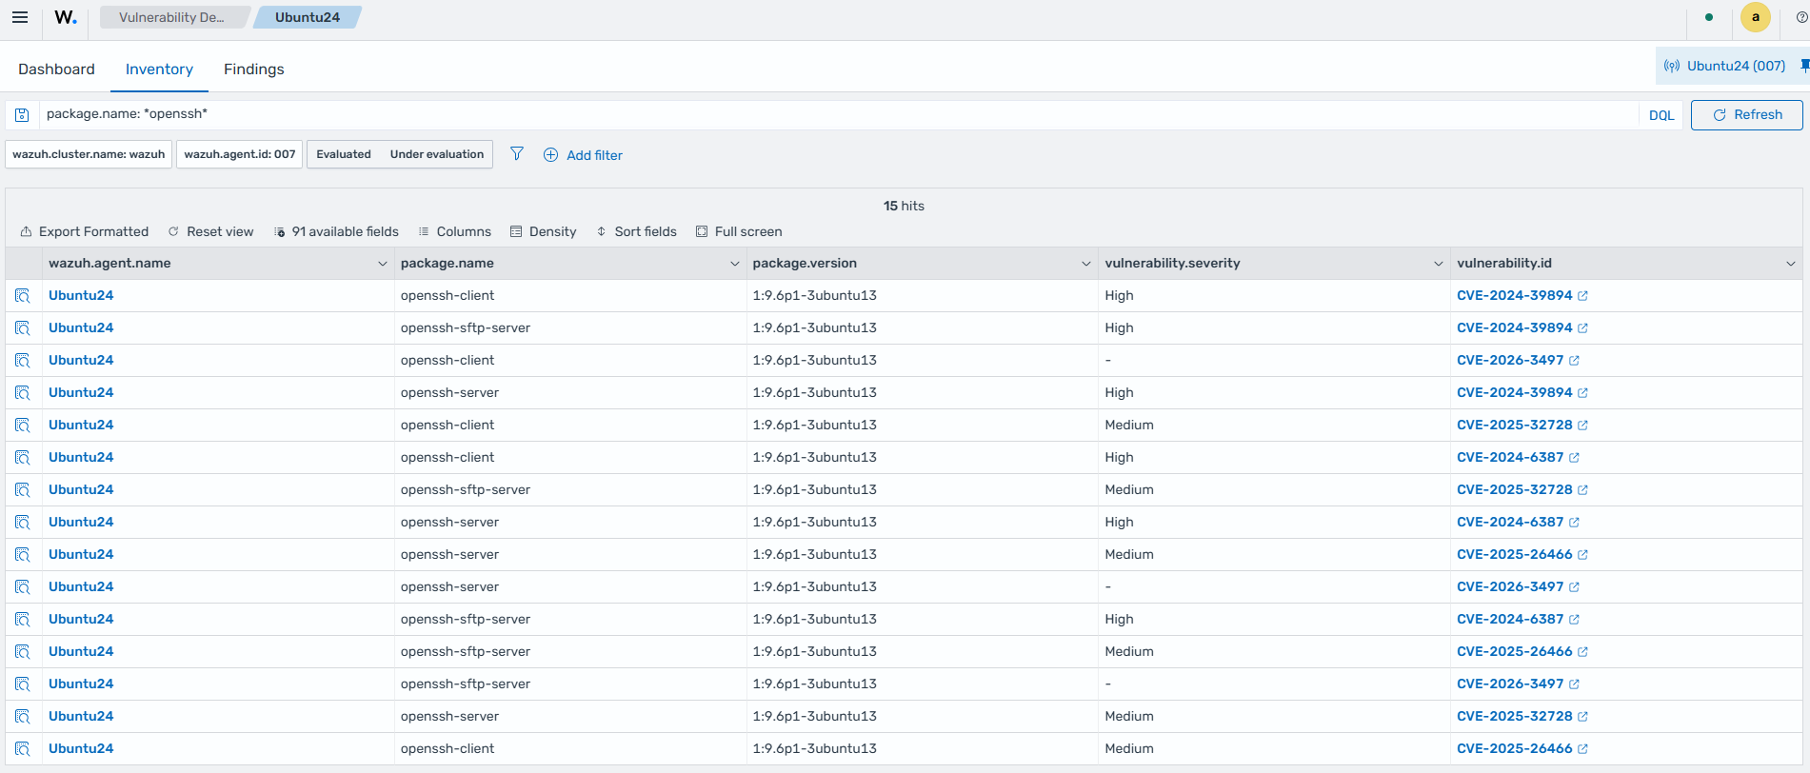Open CVE-2024-39894 link for openssh-sftp-server
Image resolution: width=1810 pixels, height=773 pixels.
[x=1522, y=328]
